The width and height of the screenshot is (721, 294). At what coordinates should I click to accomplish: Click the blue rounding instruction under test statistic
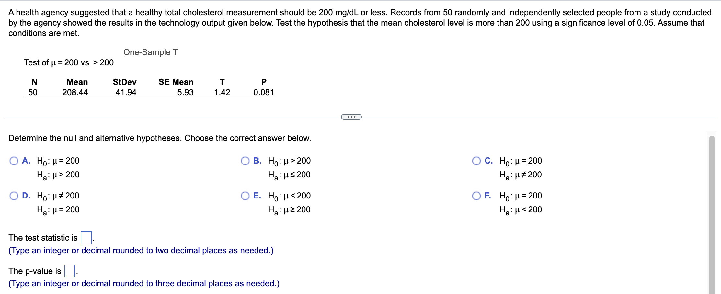[141, 250]
